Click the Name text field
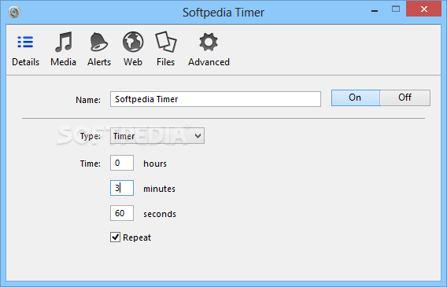This screenshot has width=447, height=287. (216, 99)
